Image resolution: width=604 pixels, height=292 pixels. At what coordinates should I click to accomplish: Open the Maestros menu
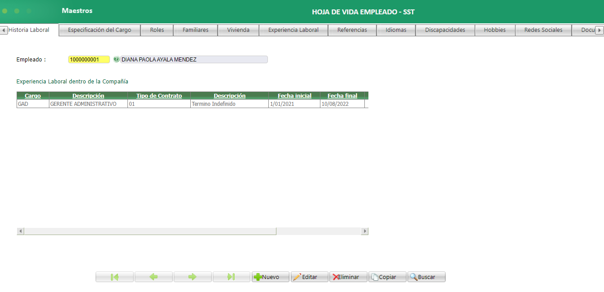coord(77,10)
